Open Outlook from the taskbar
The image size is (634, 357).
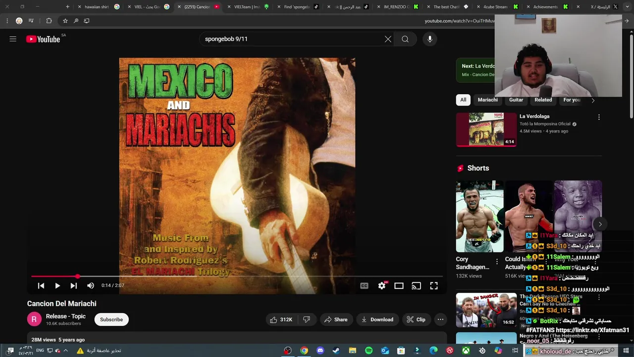[x=385, y=351]
